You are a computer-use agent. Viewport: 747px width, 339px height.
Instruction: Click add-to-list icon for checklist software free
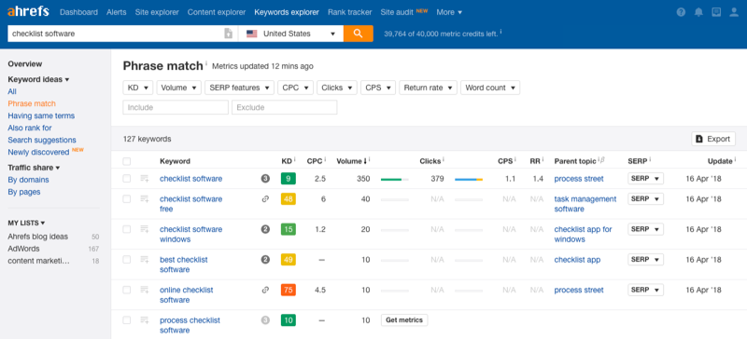[145, 199]
